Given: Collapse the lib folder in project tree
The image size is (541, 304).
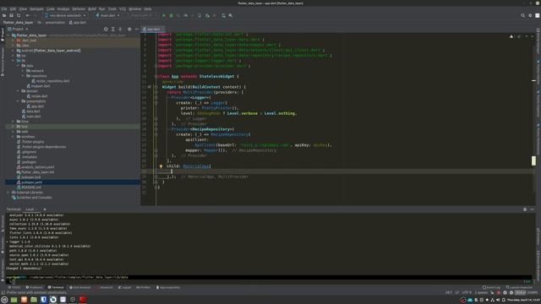Looking at the screenshot, I should pyautogui.click(x=14, y=60).
